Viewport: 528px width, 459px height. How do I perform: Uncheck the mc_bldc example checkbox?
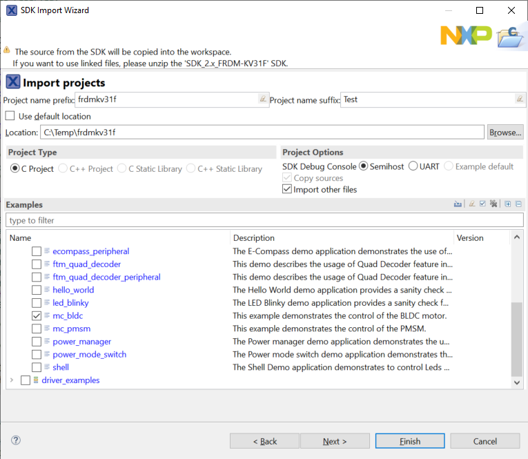[37, 315]
